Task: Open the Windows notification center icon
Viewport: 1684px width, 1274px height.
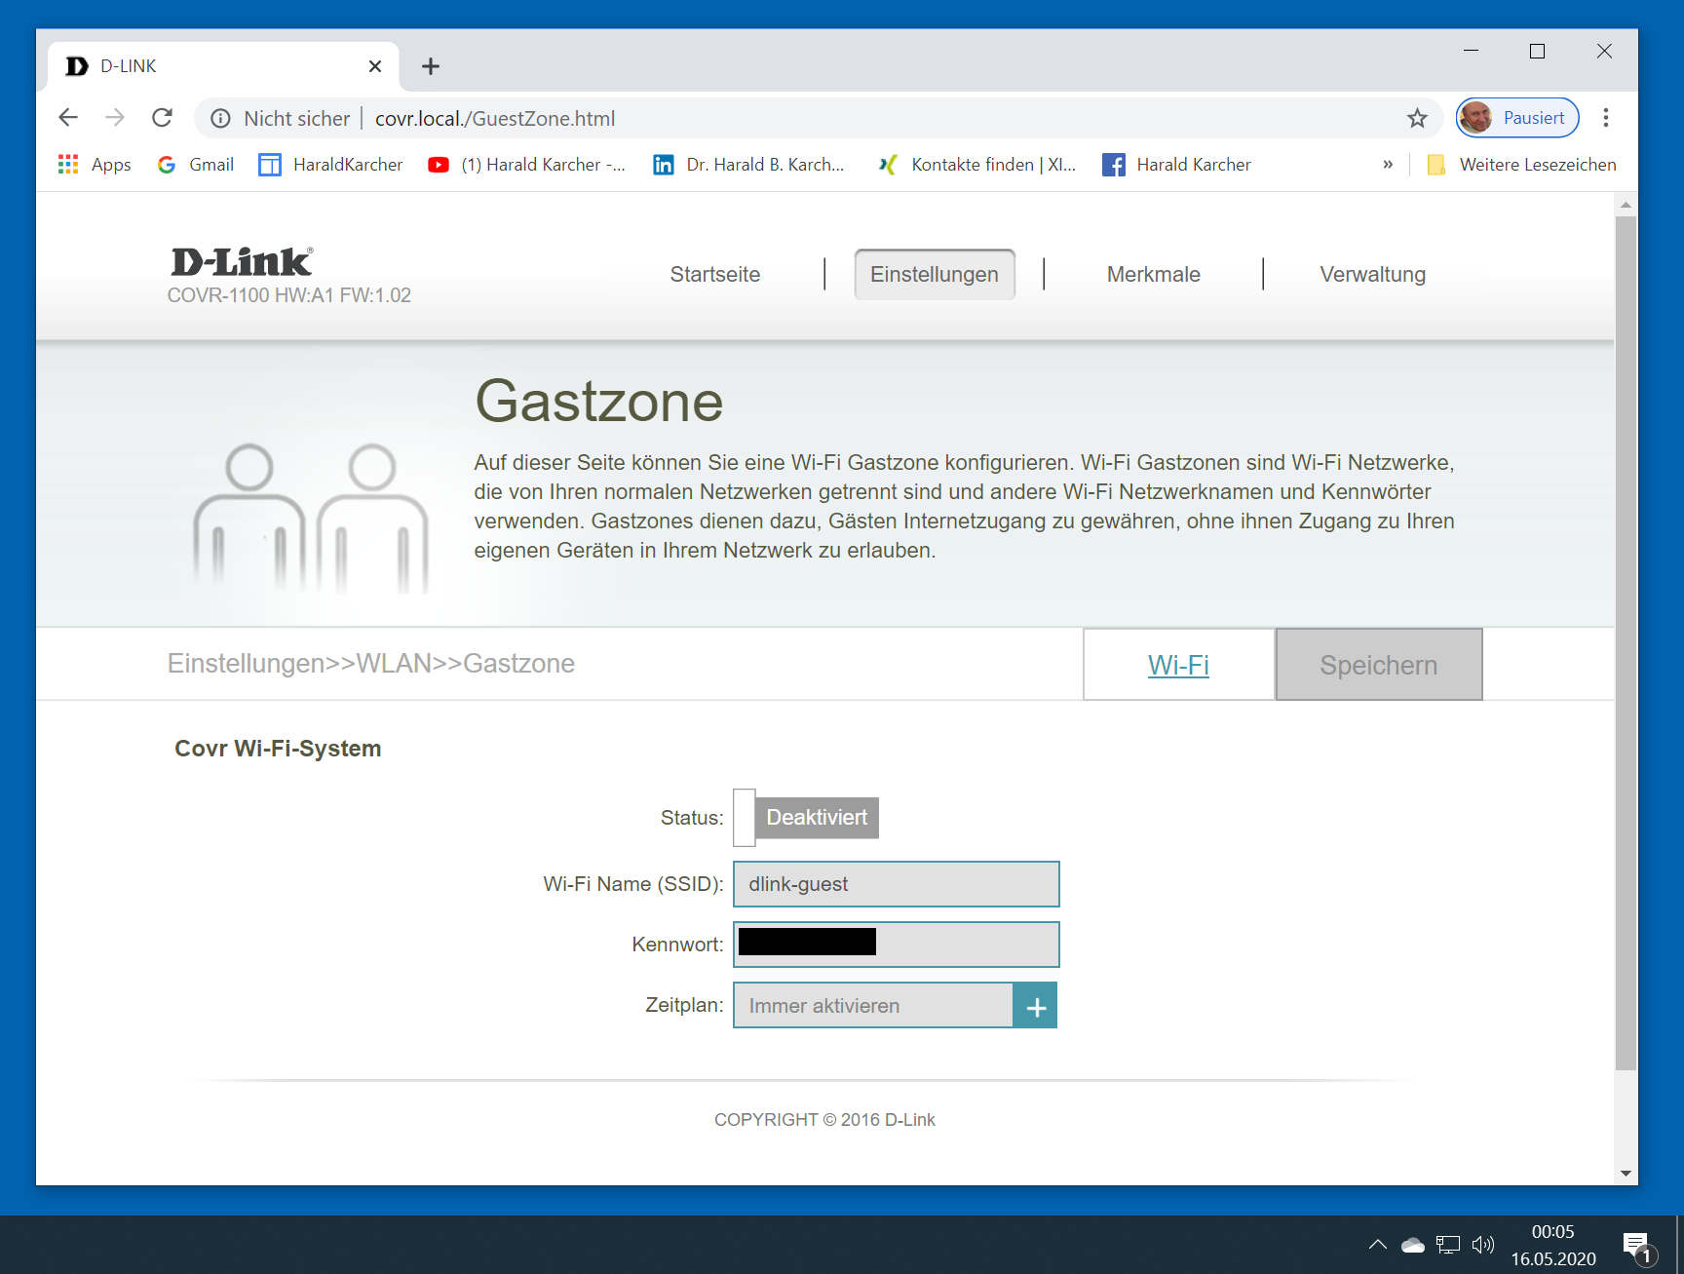Action: tap(1636, 1245)
